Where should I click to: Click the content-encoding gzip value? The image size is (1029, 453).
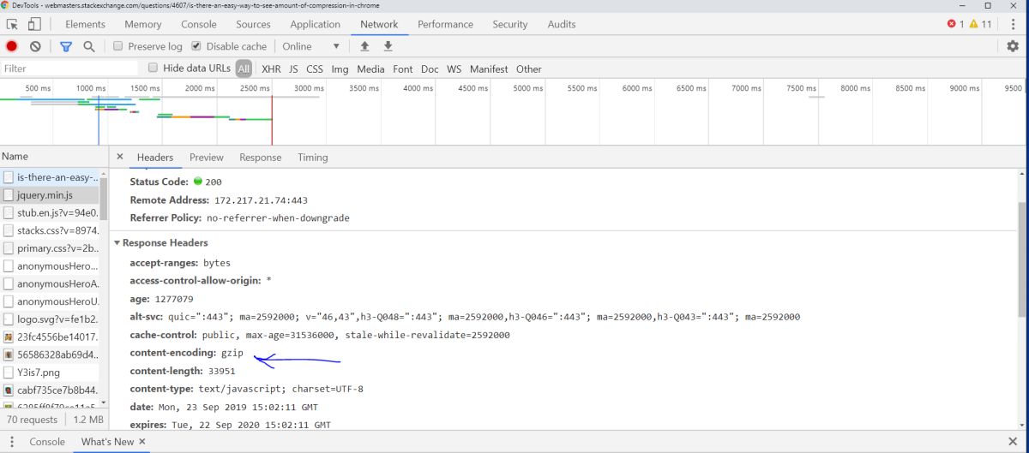(232, 352)
